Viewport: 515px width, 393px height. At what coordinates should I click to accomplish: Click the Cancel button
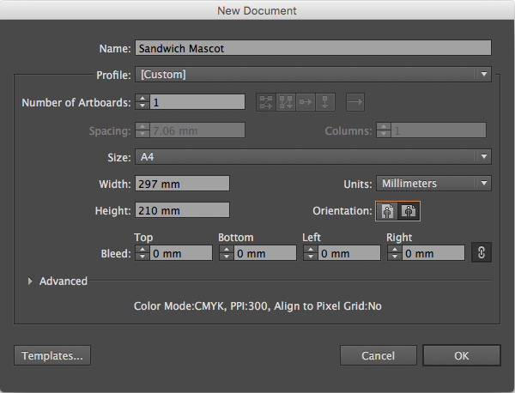pyautogui.click(x=378, y=355)
